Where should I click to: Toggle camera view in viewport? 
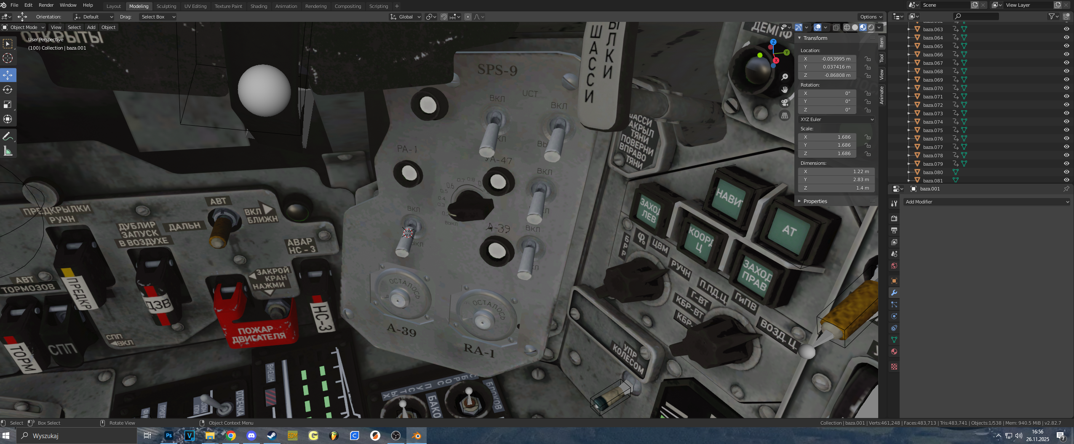(785, 103)
